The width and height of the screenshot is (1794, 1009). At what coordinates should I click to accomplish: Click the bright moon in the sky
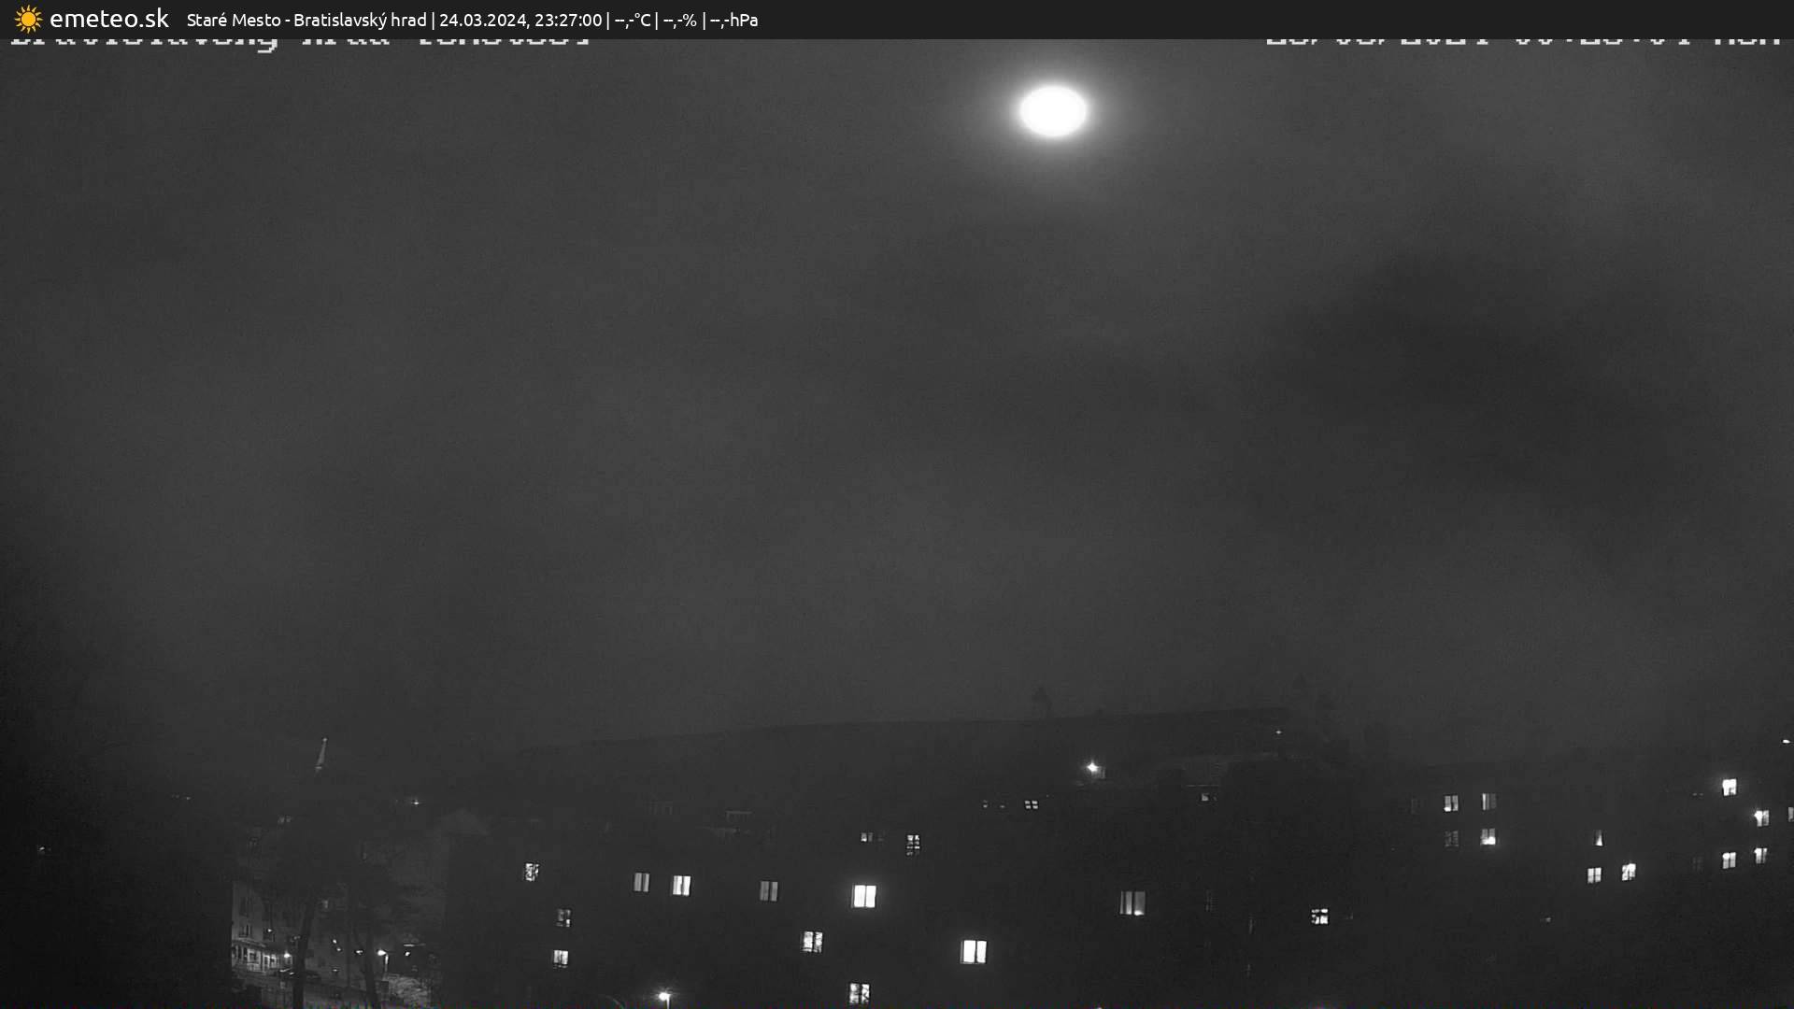[1053, 111]
